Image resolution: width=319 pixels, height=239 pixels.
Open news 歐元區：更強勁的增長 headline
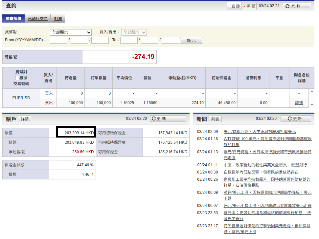(267, 215)
